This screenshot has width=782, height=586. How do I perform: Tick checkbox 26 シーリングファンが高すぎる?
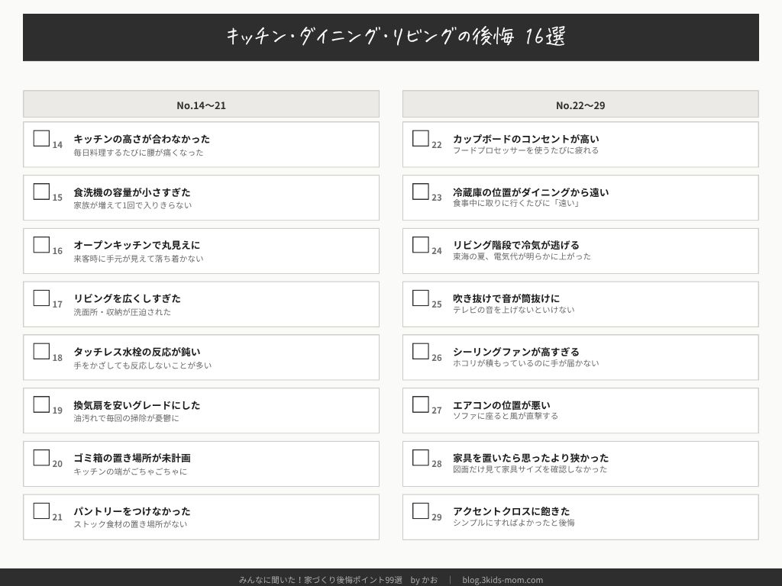(x=421, y=352)
